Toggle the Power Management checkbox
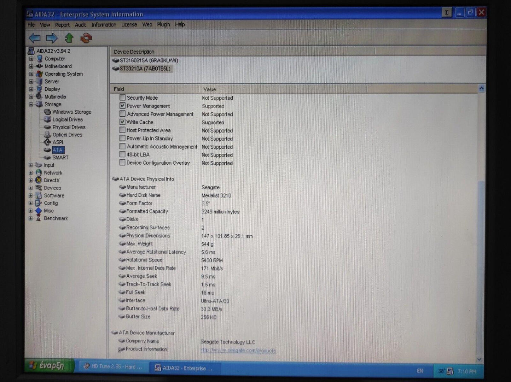 (x=122, y=106)
